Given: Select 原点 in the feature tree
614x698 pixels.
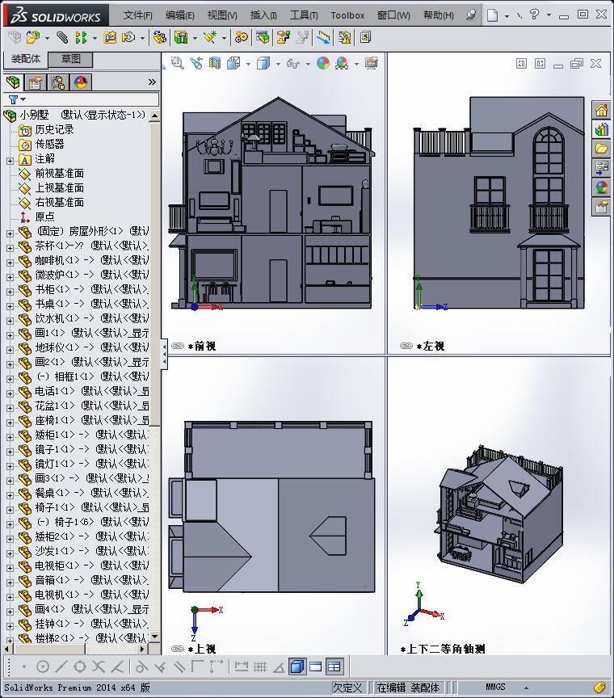Looking at the screenshot, I should tap(45, 217).
